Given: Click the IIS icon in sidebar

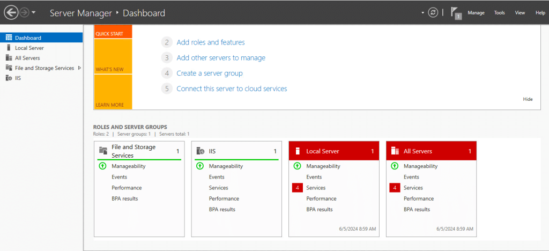Looking at the screenshot, I should click(9, 78).
